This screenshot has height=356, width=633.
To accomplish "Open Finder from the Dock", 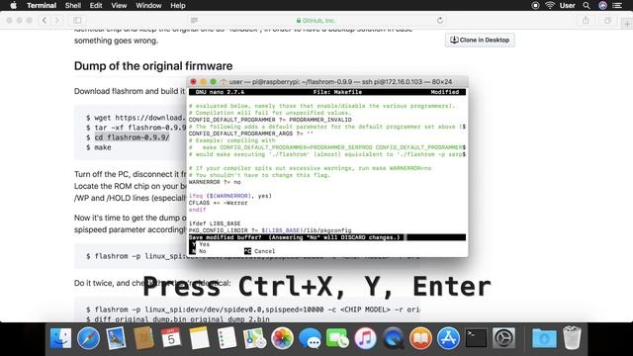I will [x=60, y=338].
